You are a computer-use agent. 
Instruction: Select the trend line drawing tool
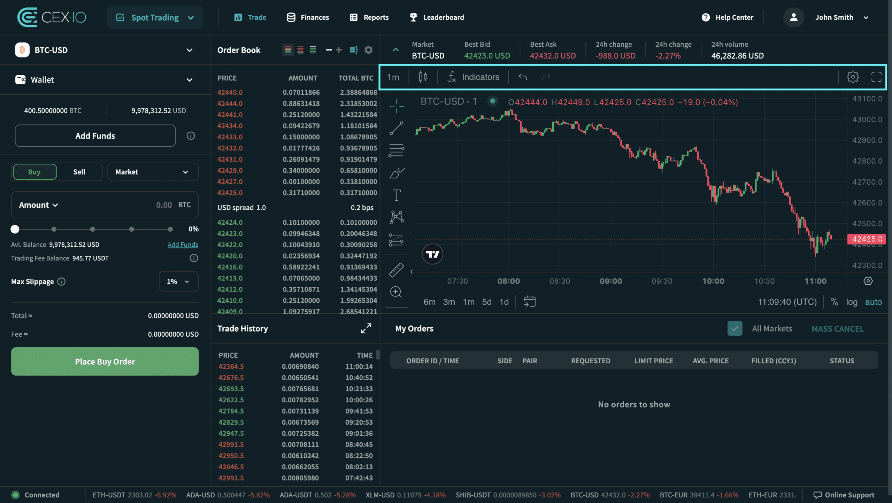(397, 128)
